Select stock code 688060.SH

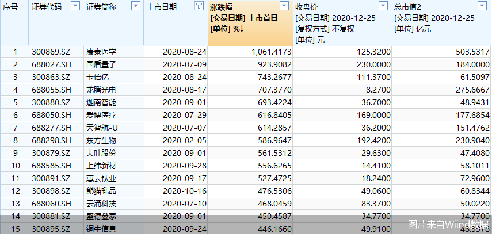tap(51, 204)
